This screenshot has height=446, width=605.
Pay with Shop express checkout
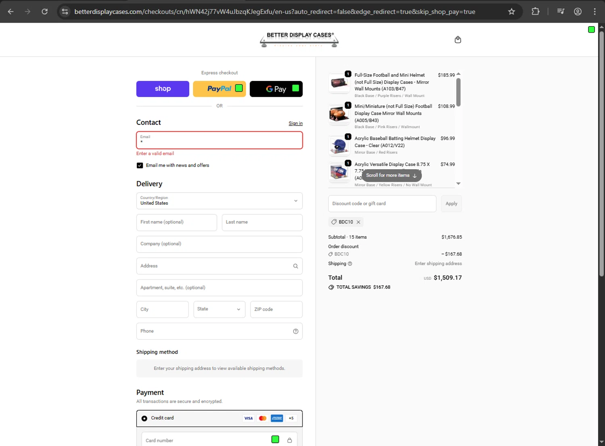163,89
